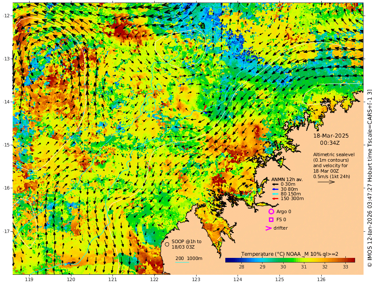Click the '150-300m' depth label

pyautogui.click(x=292, y=198)
